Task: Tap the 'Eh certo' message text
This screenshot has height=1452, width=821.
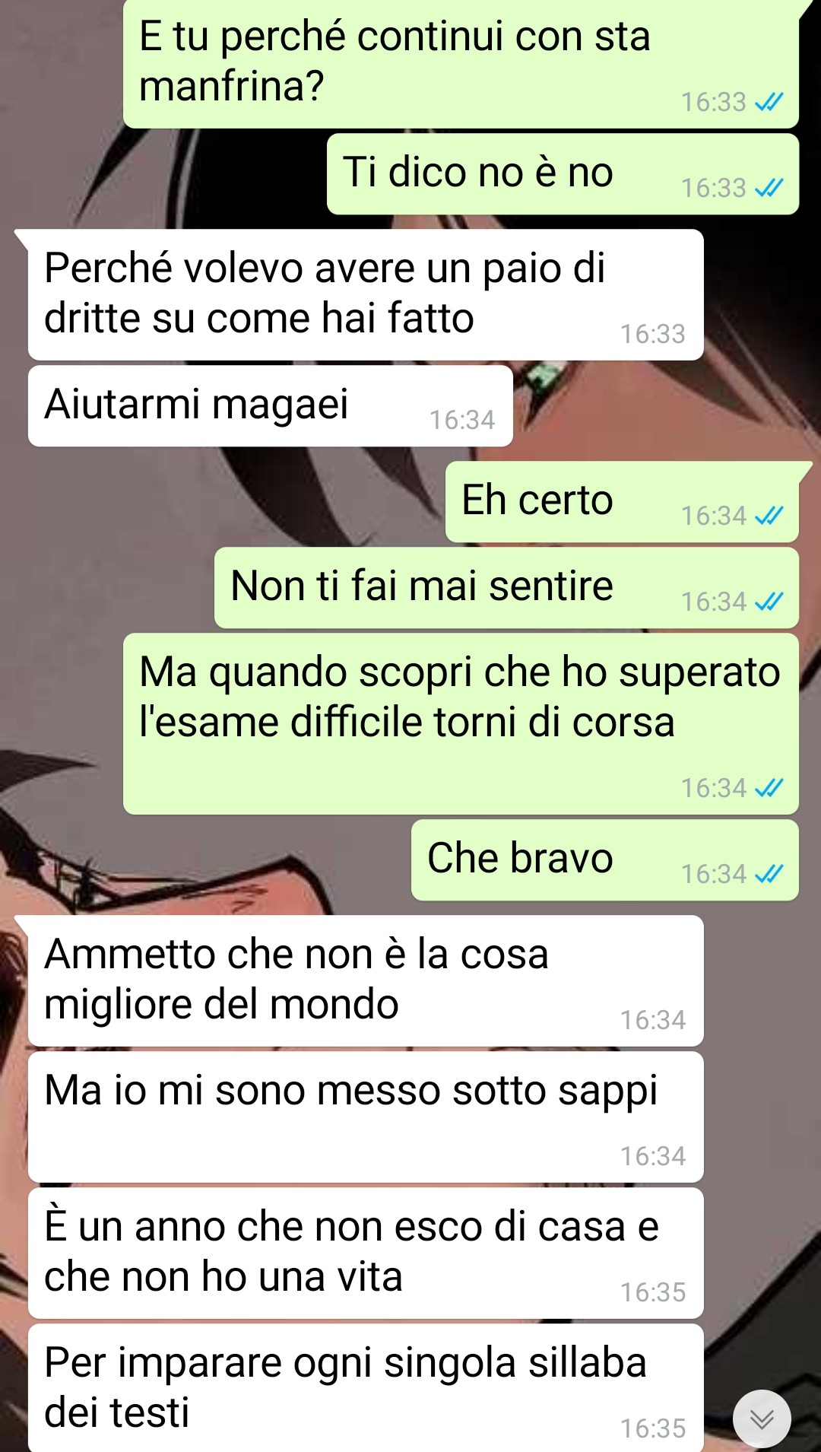Action: [x=537, y=500]
